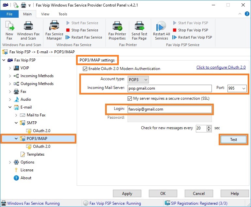Viewport: 251px width, 207px height.
Task: Open Windows Fax and Scan
Action: [x=28, y=30]
